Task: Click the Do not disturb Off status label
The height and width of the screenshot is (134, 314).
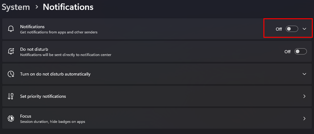Action: [x=287, y=52]
